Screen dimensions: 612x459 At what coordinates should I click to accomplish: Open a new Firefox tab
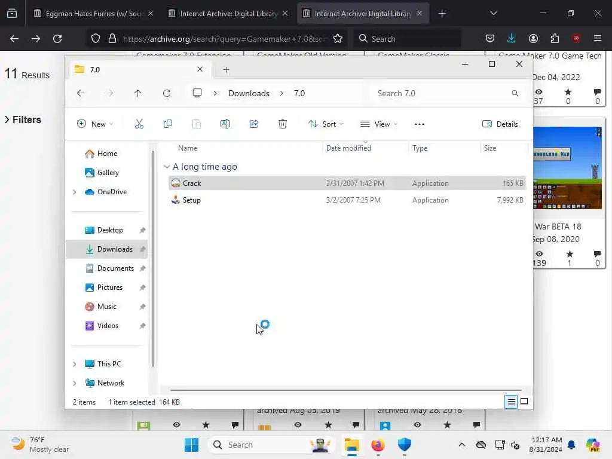pyautogui.click(x=442, y=14)
